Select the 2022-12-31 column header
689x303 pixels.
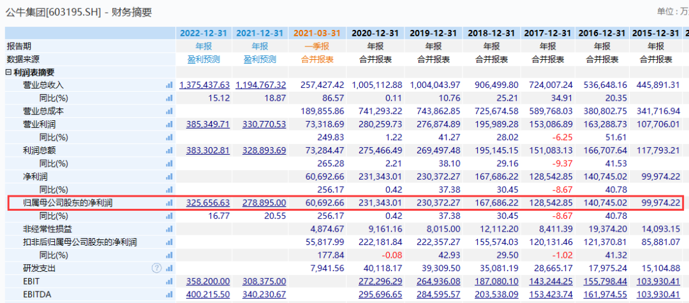click(x=204, y=33)
